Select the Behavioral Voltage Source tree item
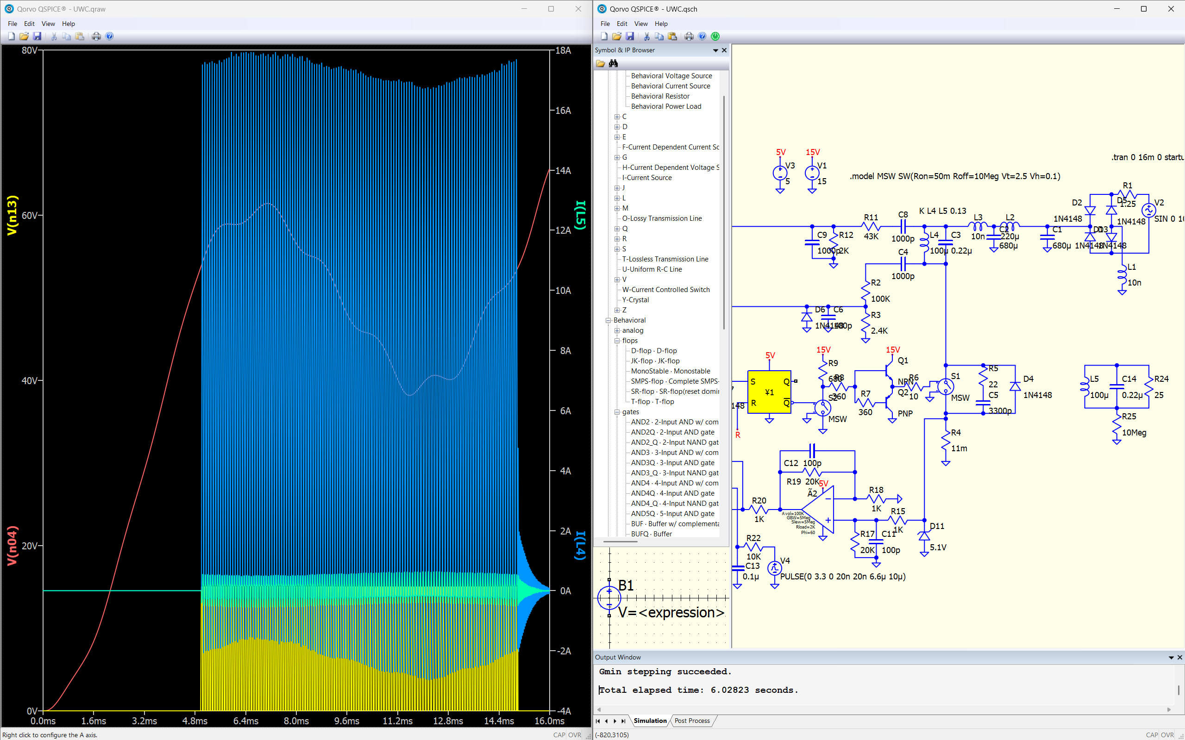The width and height of the screenshot is (1185, 740). point(671,76)
